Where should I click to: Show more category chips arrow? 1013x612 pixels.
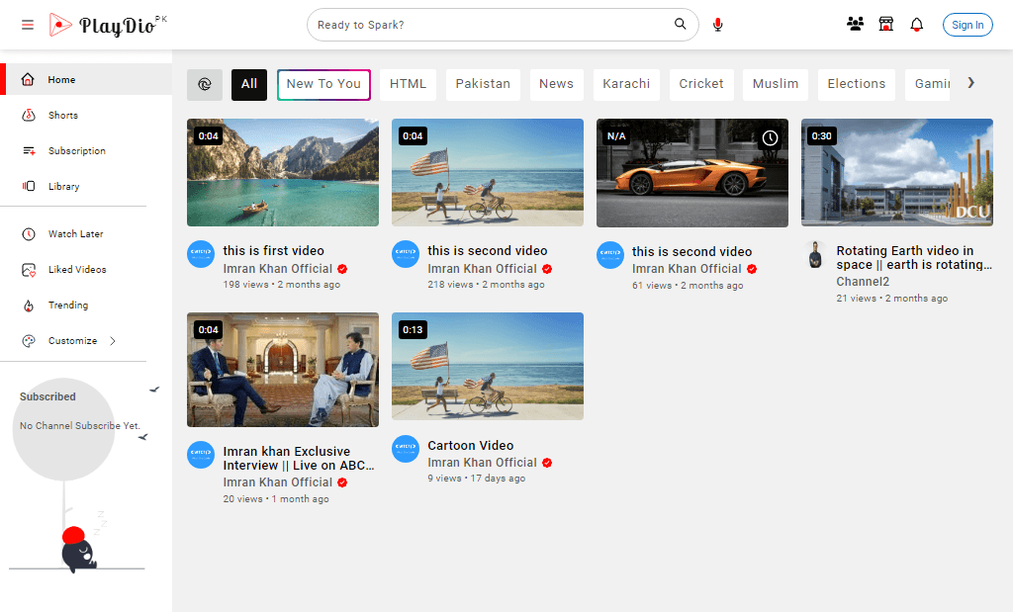970,83
